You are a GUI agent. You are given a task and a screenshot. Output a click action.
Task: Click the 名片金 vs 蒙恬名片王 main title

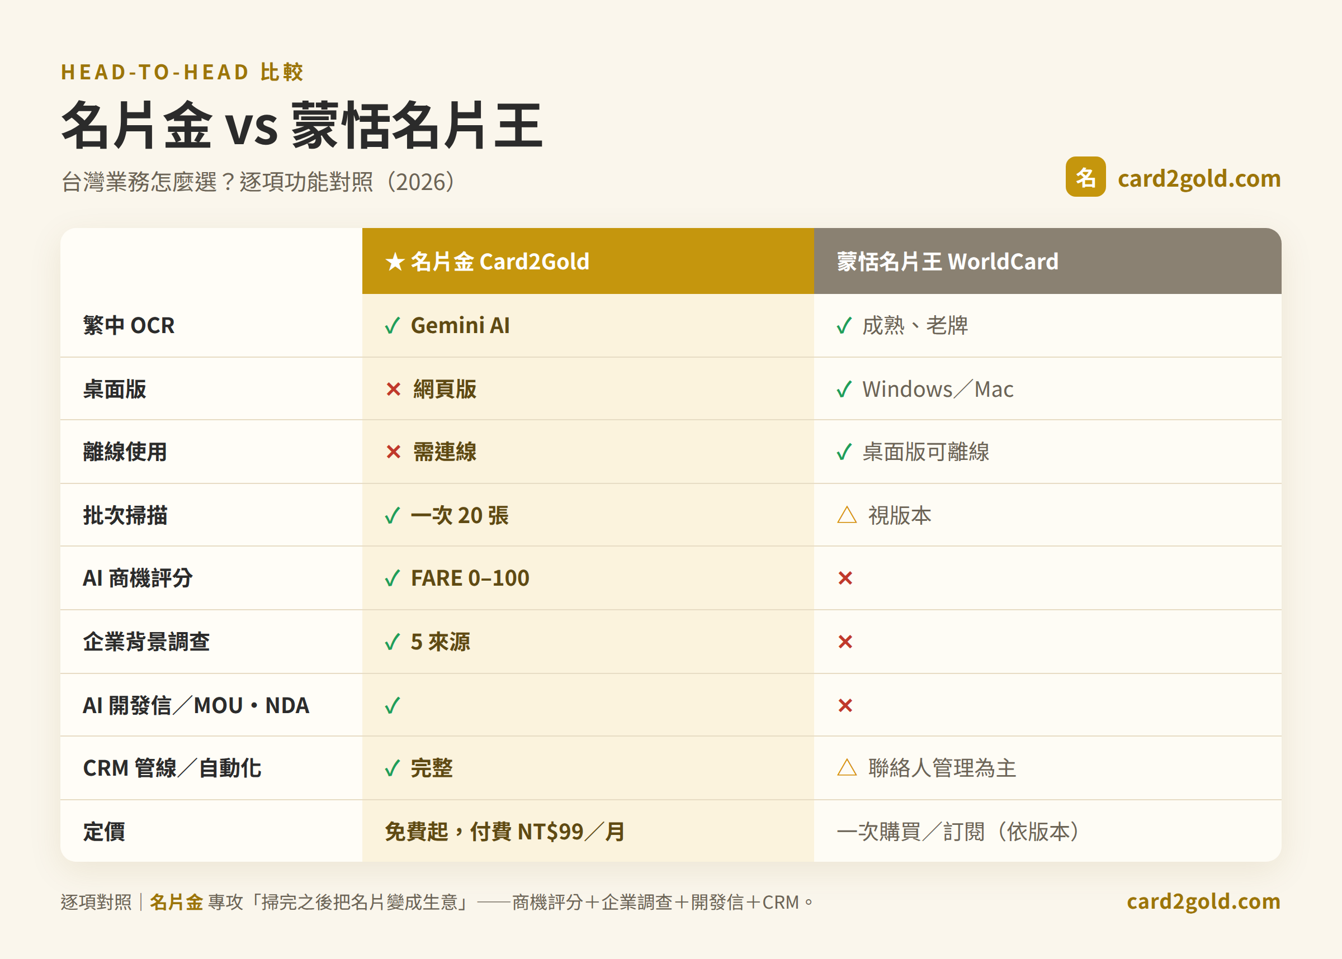point(302,125)
